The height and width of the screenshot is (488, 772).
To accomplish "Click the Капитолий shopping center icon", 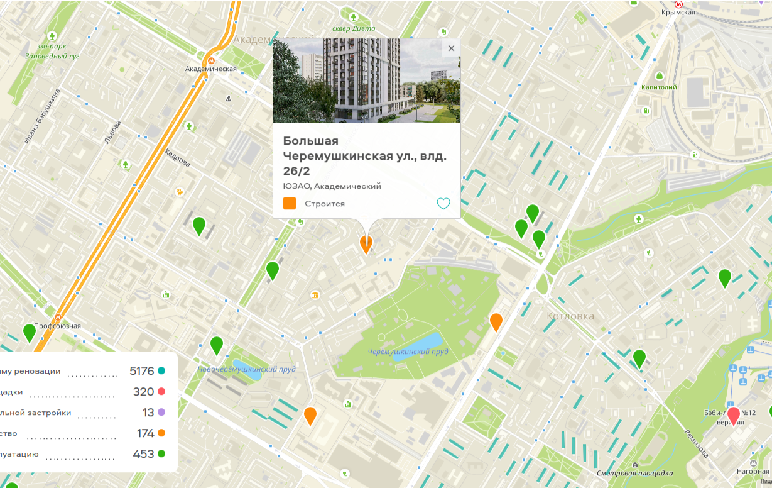I will 659,75.
